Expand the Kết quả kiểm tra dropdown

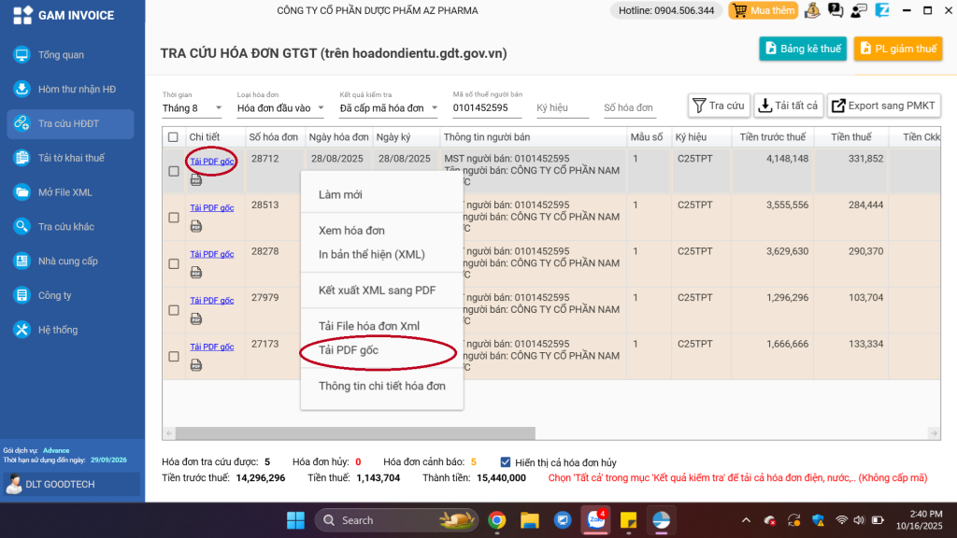(x=389, y=108)
